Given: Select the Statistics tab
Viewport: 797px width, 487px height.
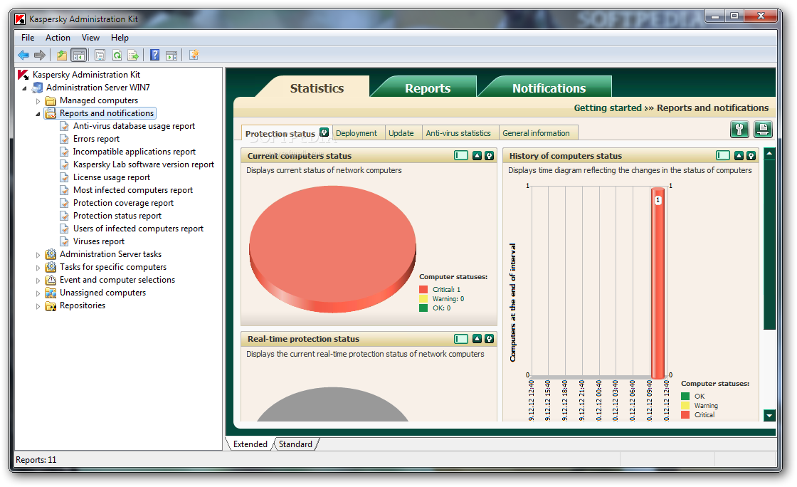Looking at the screenshot, I should pos(317,88).
